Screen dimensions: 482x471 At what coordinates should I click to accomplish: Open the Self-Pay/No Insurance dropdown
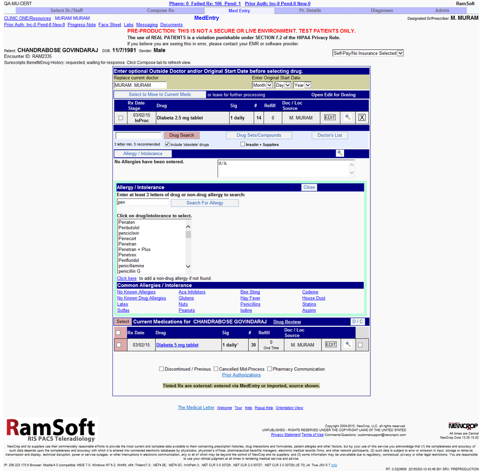click(368, 53)
